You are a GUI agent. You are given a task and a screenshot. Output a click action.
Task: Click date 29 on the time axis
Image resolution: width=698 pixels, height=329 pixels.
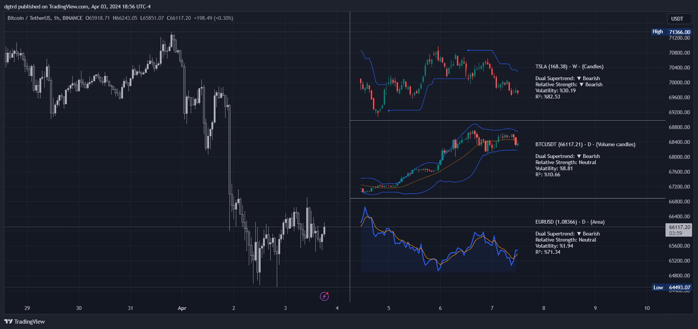click(x=27, y=308)
